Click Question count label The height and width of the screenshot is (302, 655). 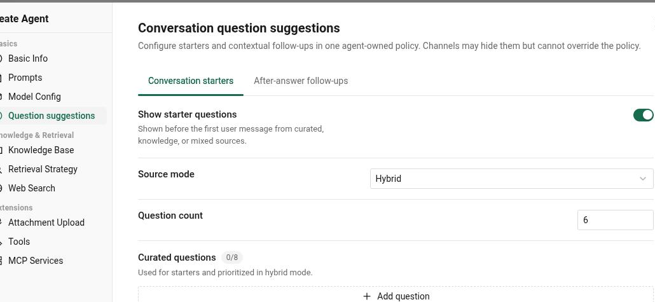[x=170, y=216]
